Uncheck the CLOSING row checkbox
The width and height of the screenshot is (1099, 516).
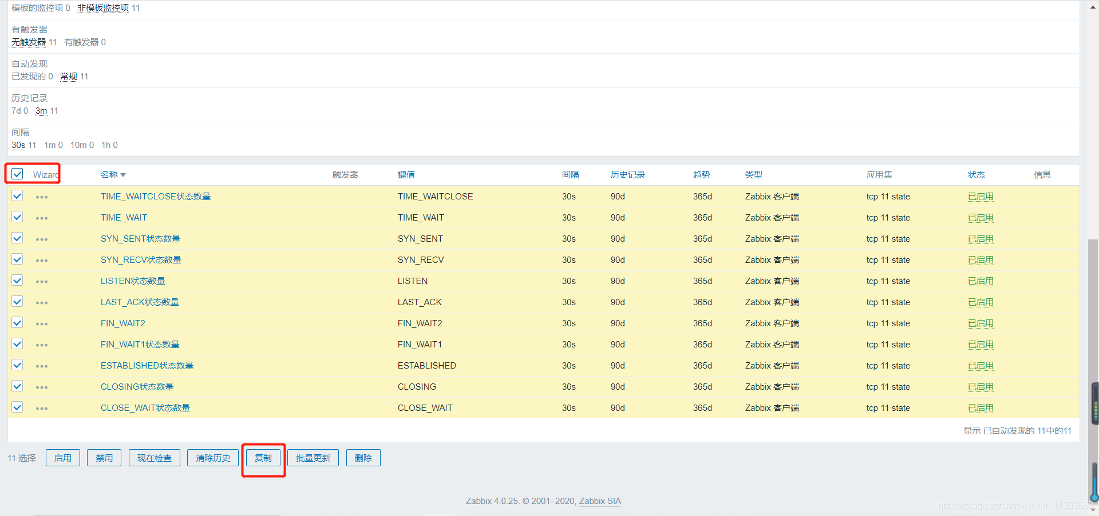click(17, 386)
